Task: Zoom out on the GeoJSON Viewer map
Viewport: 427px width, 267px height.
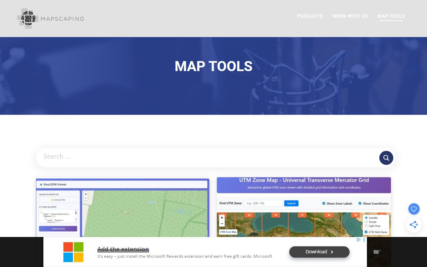Action: [86, 198]
